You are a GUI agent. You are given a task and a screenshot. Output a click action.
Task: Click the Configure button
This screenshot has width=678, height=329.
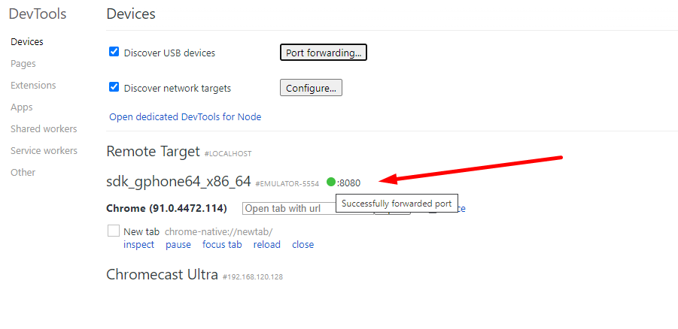point(311,88)
